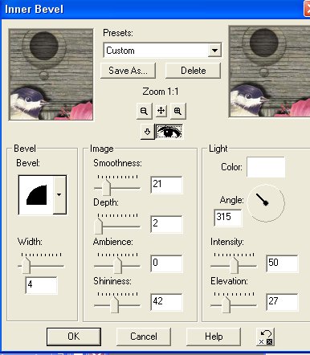This screenshot has width=310, height=355.
Task: Click the bevel shape preview icon
Action: (36, 195)
